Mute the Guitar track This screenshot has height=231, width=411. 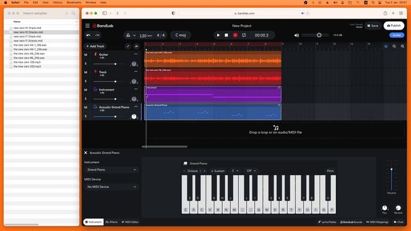coord(85,55)
